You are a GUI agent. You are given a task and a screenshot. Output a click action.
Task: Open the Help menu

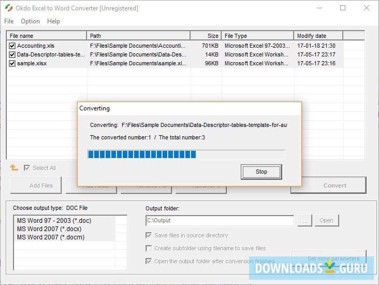tap(53, 21)
